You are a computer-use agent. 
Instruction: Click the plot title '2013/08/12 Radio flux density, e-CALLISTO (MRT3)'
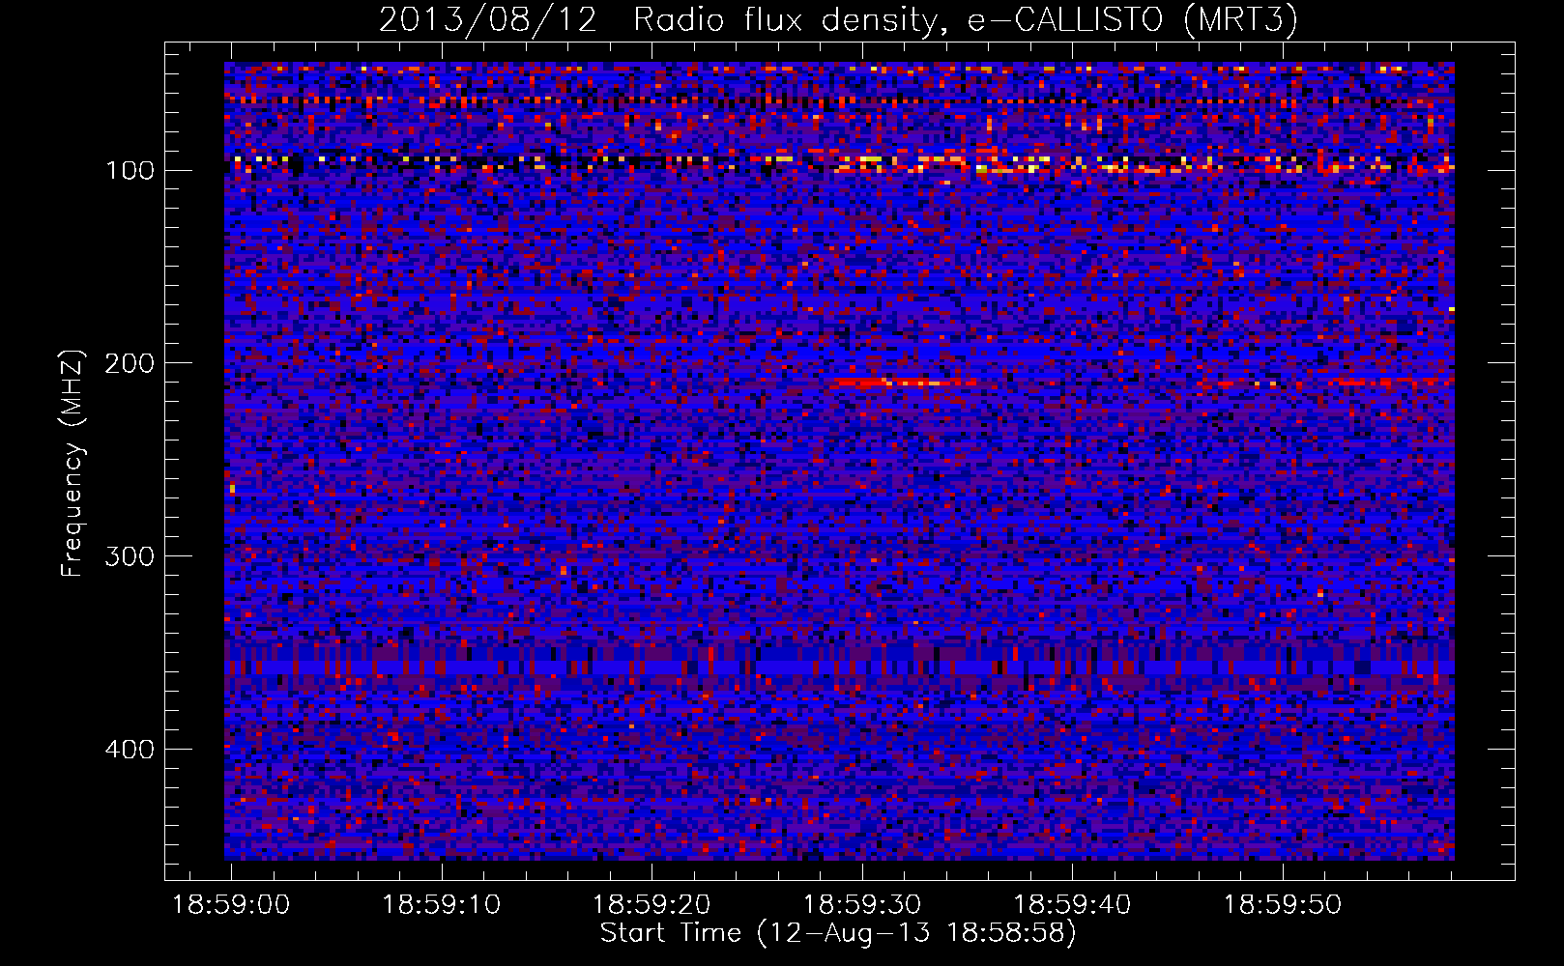click(x=838, y=20)
